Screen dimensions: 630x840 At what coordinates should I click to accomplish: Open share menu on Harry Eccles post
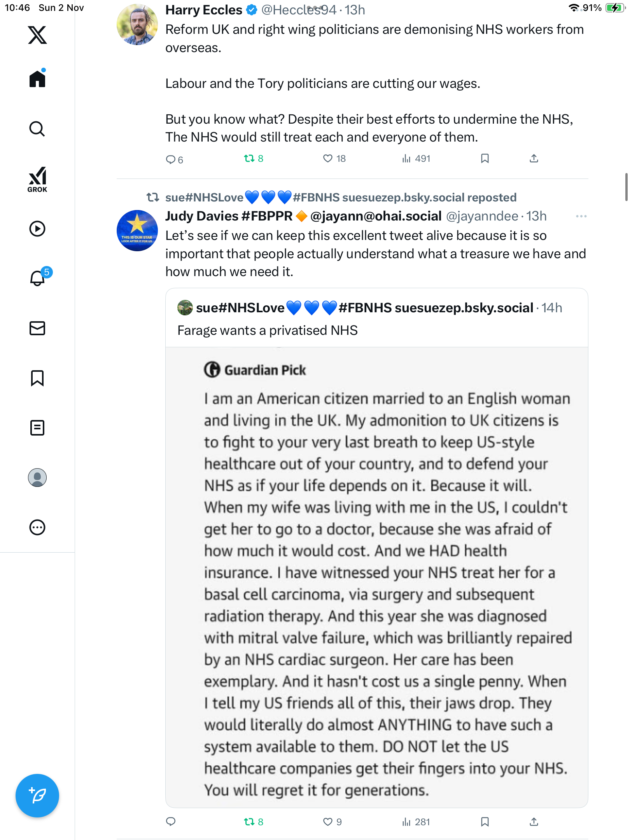pyautogui.click(x=534, y=159)
